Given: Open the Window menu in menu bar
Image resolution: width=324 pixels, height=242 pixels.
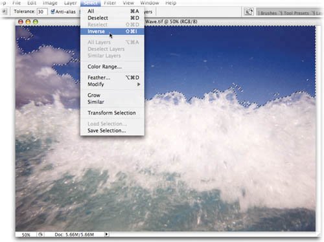Looking at the screenshot, I should pos(150,3).
